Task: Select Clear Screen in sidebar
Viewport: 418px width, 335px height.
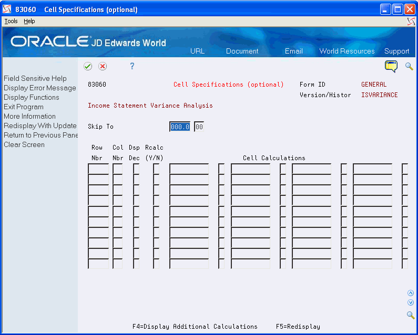Action: click(24, 144)
